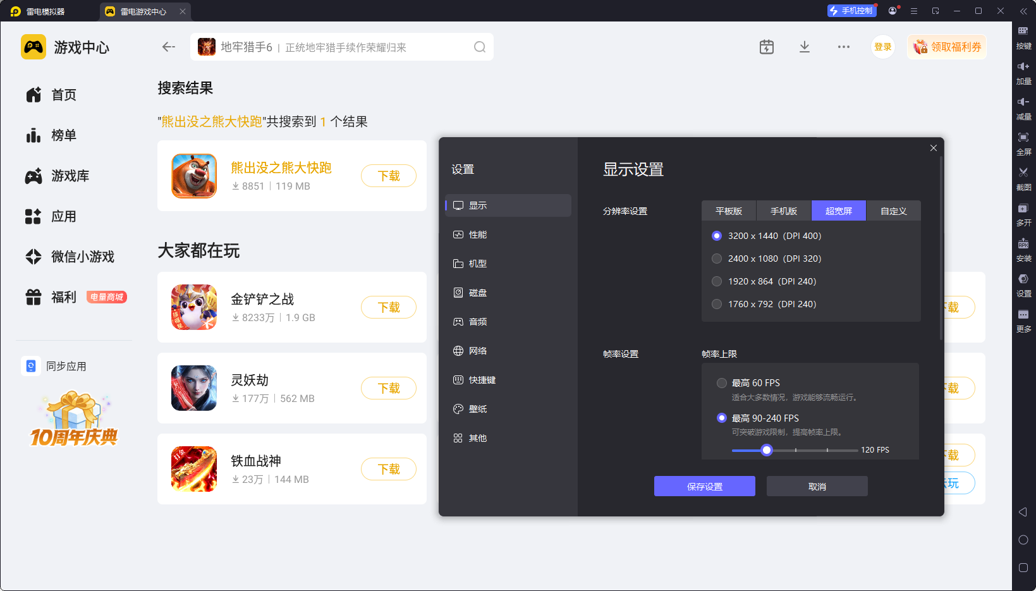Open the three-dots more options menu
The width and height of the screenshot is (1036, 591).
click(843, 47)
